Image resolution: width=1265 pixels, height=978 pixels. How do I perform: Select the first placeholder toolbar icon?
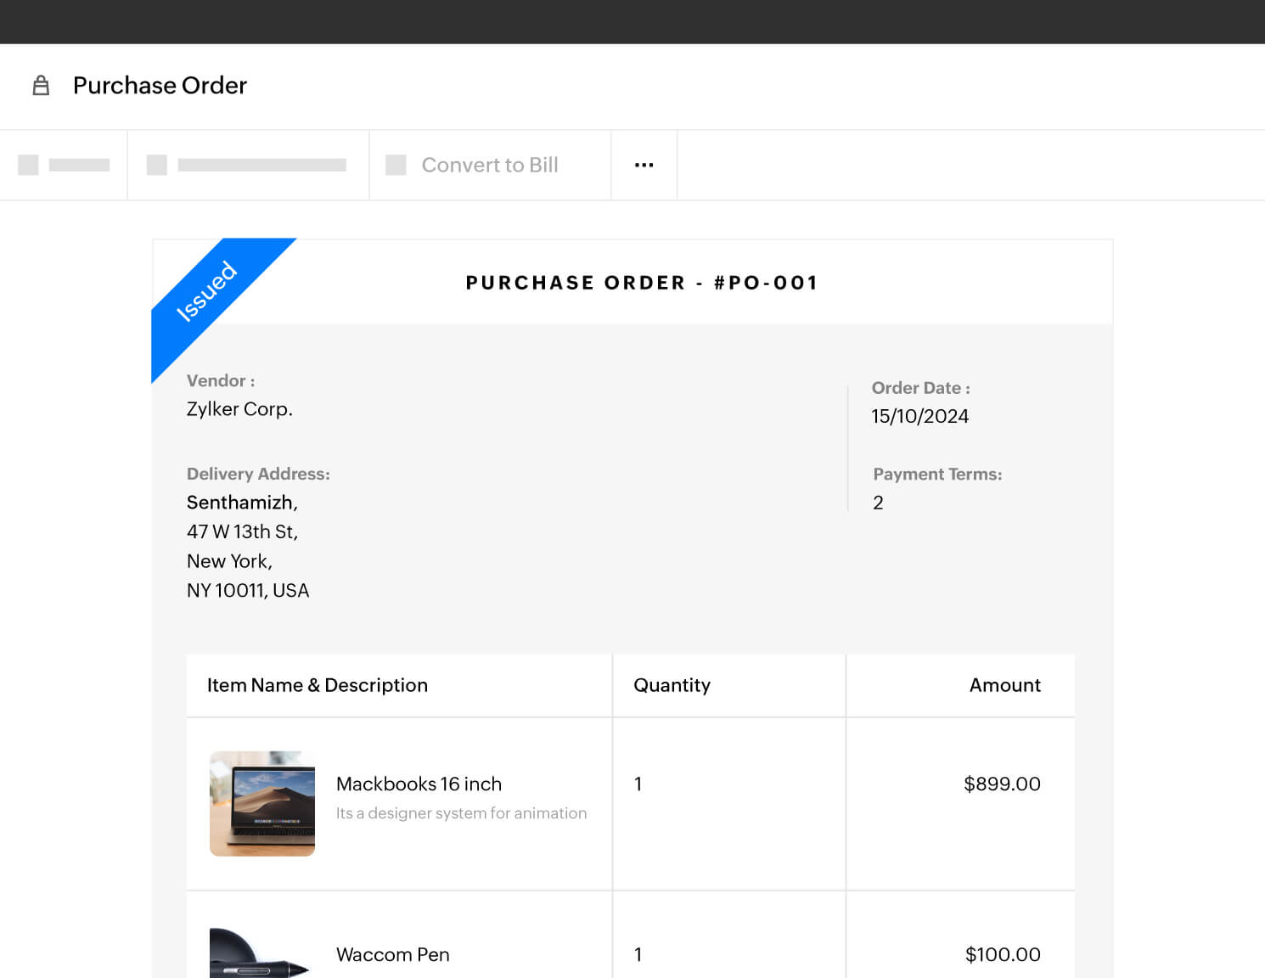[28, 165]
